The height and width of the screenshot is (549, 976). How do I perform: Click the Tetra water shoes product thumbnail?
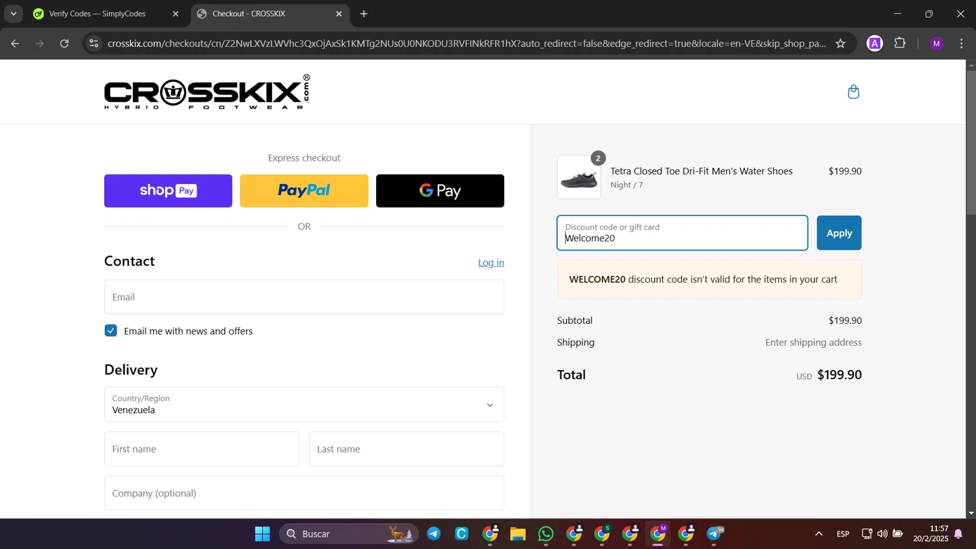579,177
